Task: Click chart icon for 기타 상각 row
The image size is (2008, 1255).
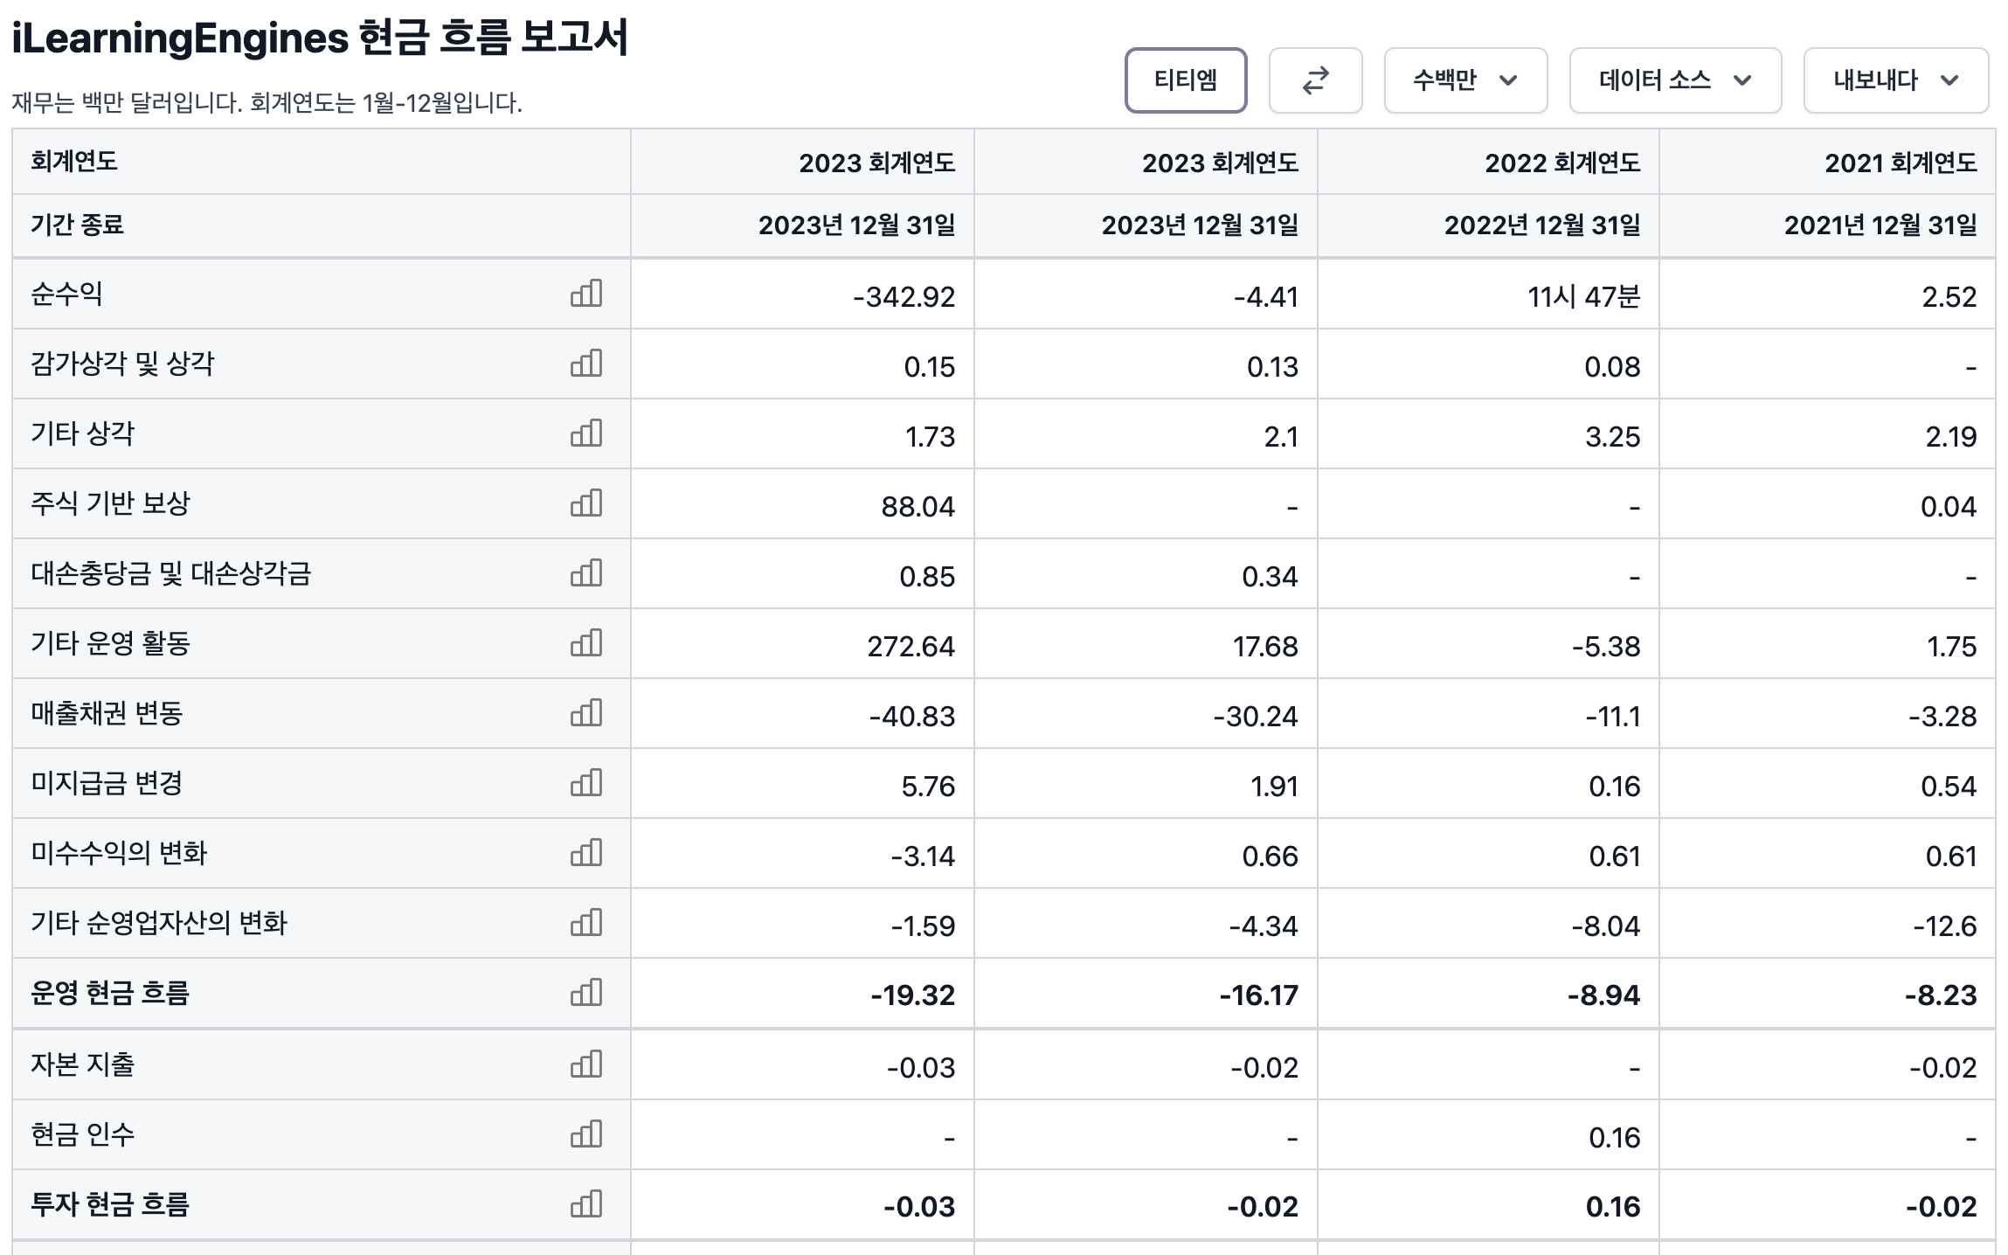Action: [586, 433]
